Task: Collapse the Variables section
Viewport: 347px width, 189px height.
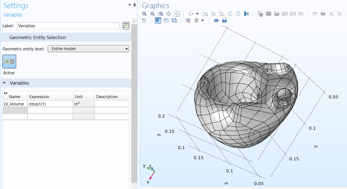Action: click(5, 83)
